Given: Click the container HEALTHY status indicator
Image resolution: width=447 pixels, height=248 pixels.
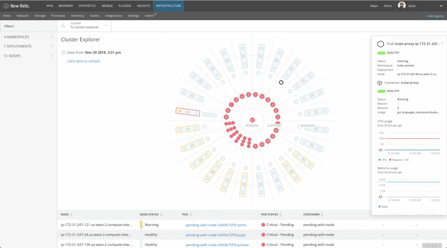Looking at the screenshot, I should (x=382, y=91).
